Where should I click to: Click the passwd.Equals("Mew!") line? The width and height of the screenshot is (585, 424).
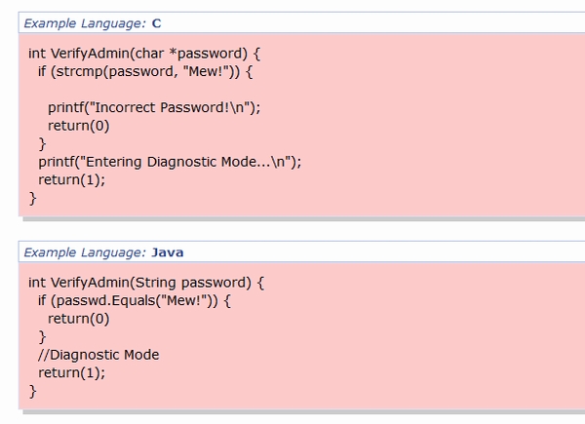[135, 300]
